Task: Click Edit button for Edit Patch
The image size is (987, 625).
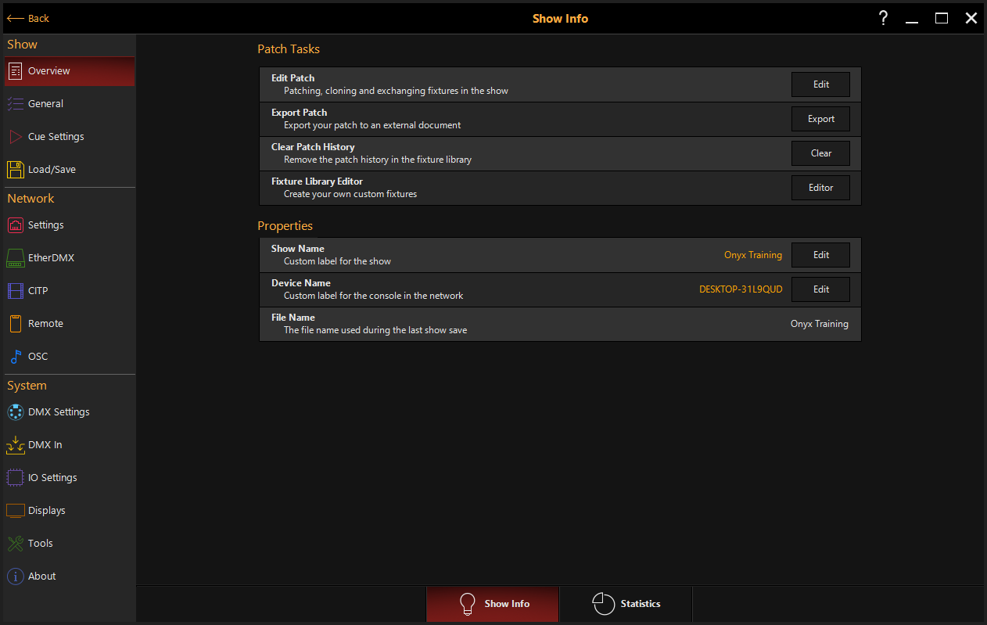Action: (820, 84)
